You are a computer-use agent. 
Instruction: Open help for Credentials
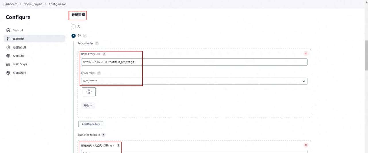[99, 73]
